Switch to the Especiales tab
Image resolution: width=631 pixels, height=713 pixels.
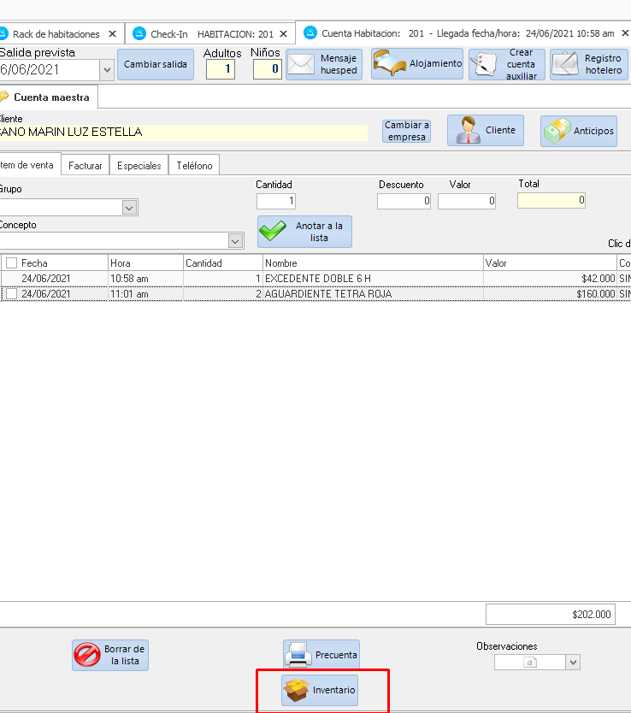pos(139,166)
